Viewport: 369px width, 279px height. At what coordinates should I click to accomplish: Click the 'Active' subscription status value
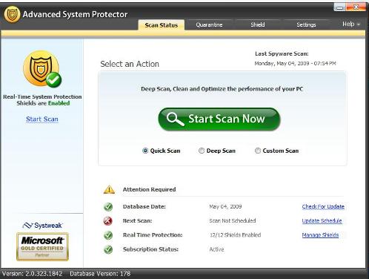pyautogui.click(x=216, y=249)
